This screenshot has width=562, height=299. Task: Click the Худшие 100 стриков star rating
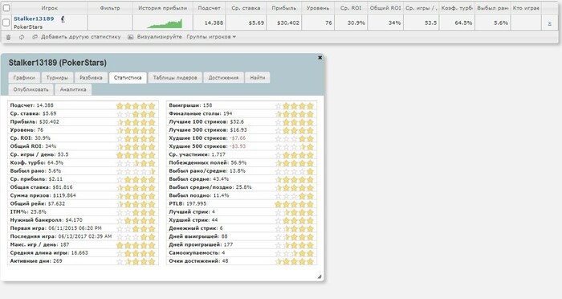point(295,138)
